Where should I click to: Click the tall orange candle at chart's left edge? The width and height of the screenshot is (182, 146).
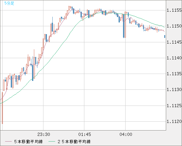tap(2, 108)
